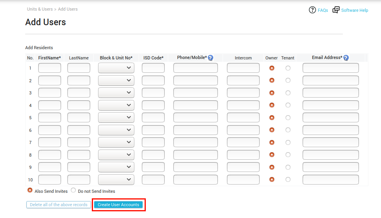Viewport: 381px width, 218px height.
Task: Click Intercom field in row 6
Action: pyautogui.click(x=243, y=130)
